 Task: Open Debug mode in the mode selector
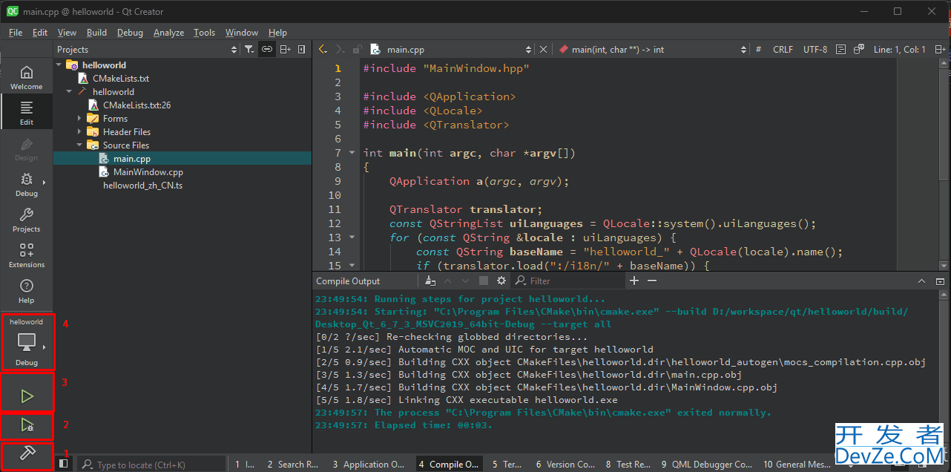pos(26,184)
